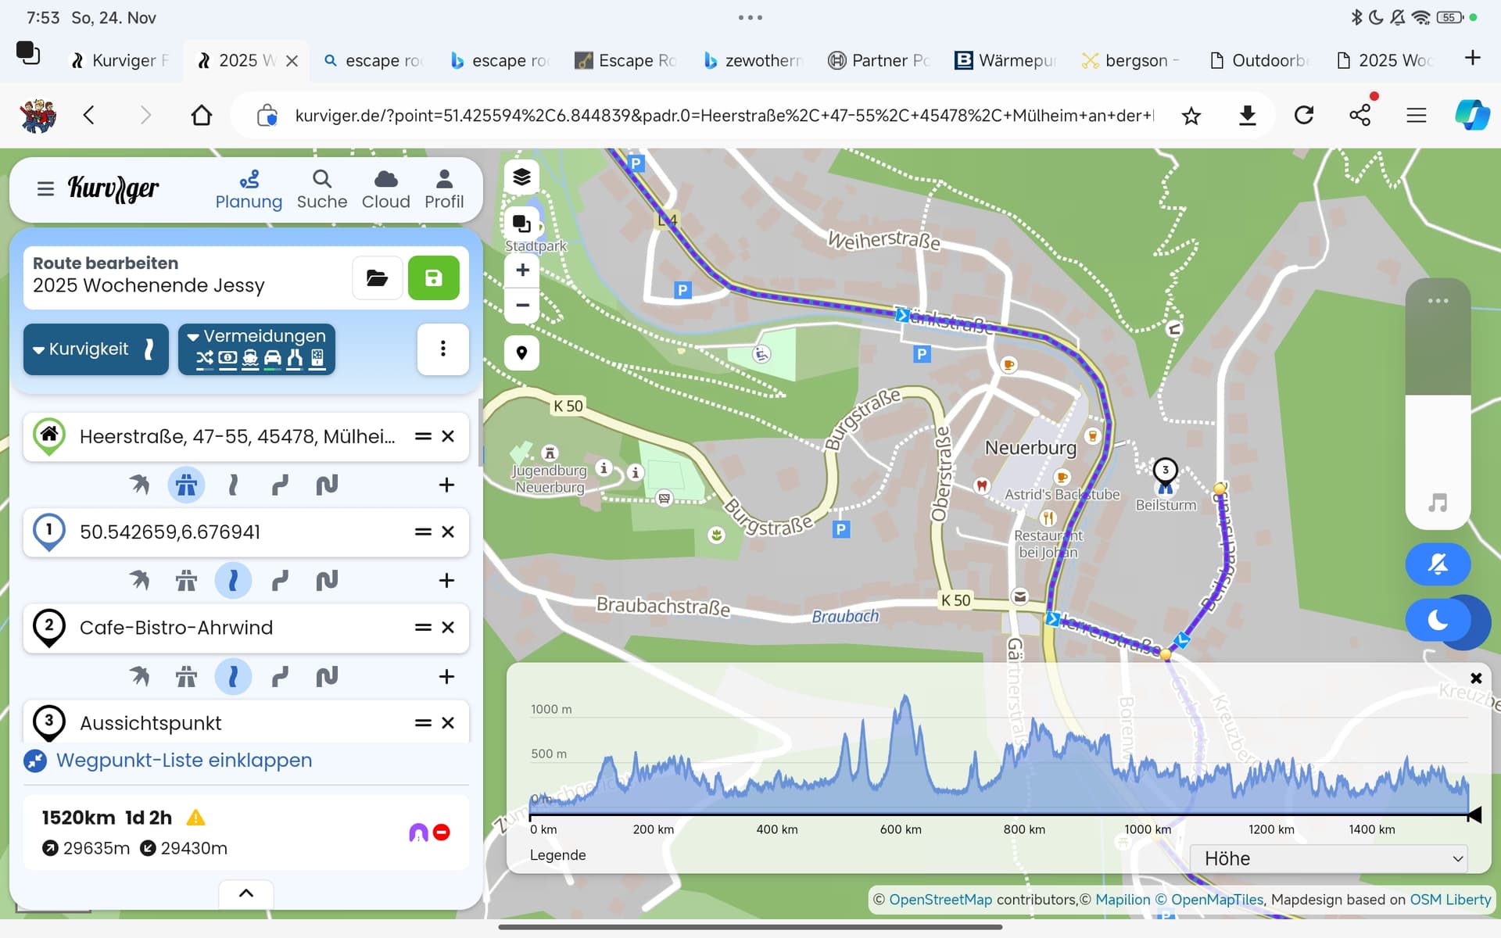Open browser downloads

click(x=1248, y=116)
